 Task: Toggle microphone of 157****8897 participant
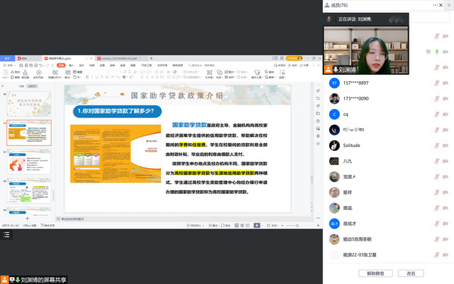437,83
